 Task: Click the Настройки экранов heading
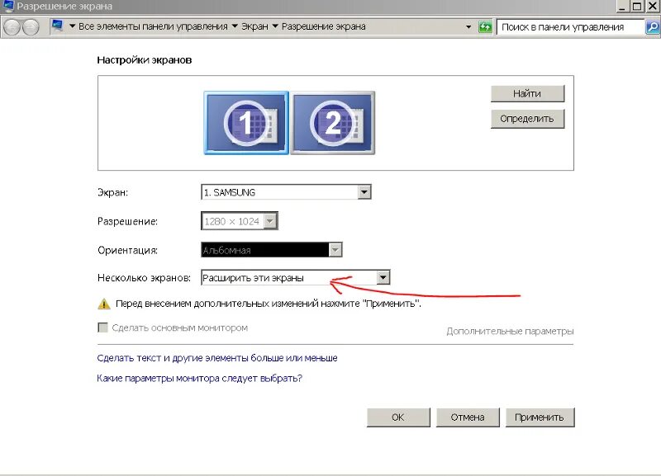144,59
